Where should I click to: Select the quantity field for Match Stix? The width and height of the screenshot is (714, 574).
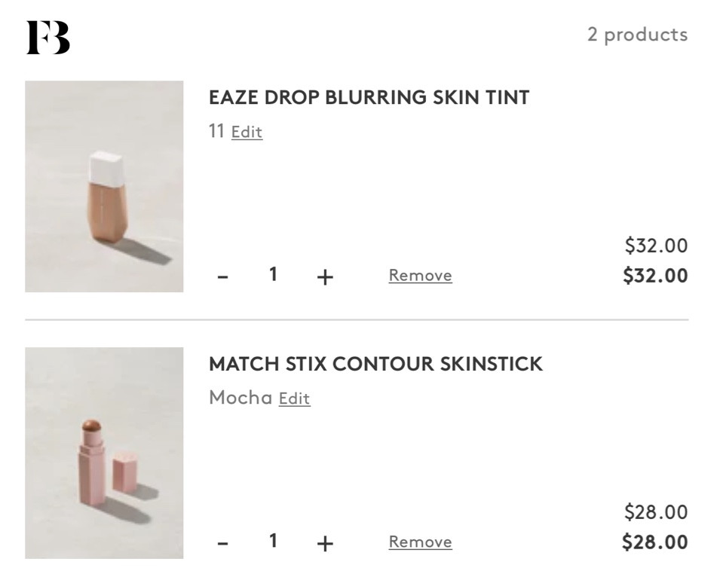[x=272, y=540]
